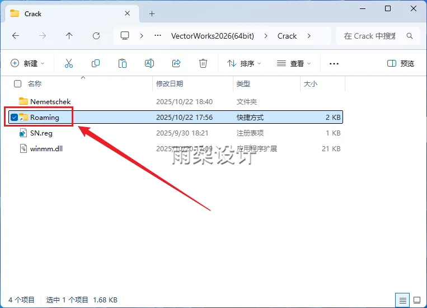Click the Roaming shortcut folder icon
This screenshot has height=308, width=427.
24,117
